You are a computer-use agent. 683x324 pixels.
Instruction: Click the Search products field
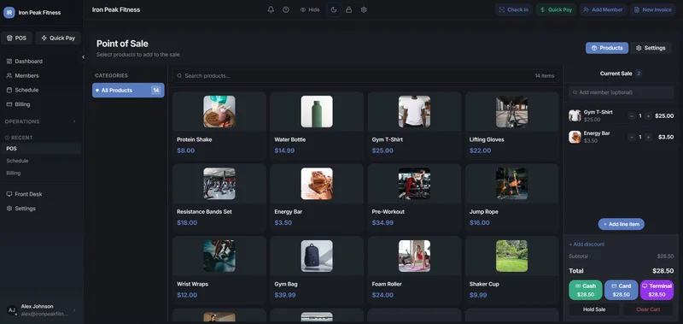click(x=365, y=76)
